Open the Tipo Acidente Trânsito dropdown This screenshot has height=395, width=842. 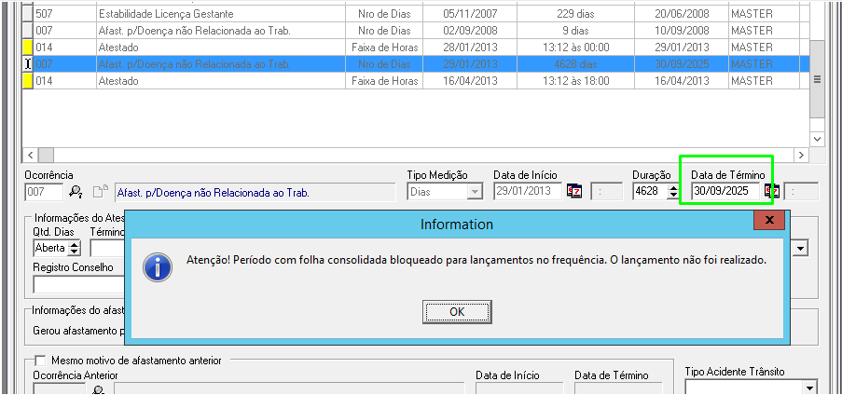(x=808, y=388)
